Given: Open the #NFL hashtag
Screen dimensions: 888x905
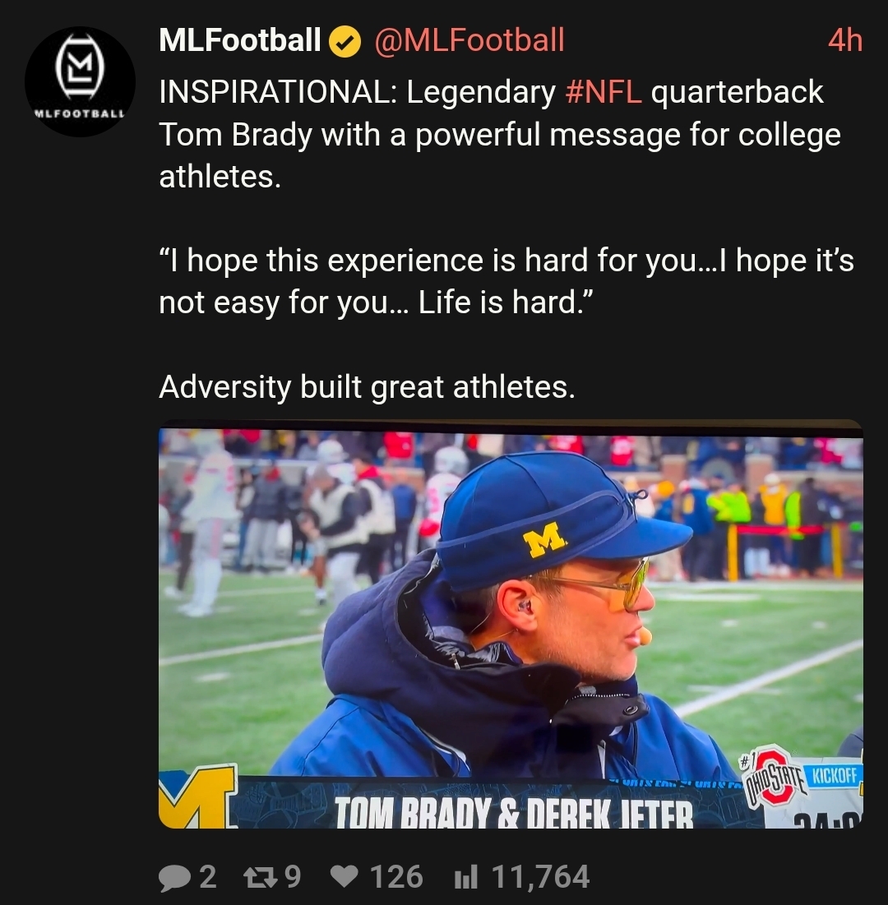Looking at the screenshot, I should (x=604, y=92).
